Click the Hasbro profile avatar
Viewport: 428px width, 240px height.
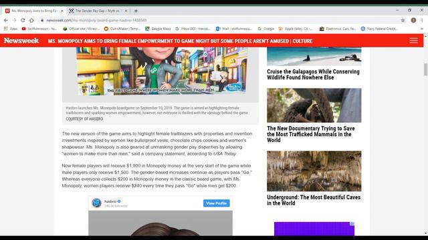click(96, 203)
